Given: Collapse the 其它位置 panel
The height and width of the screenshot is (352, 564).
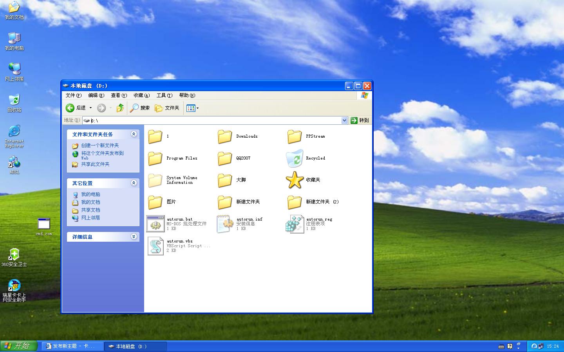Looking at the screenshot, I should click(134, 183).
